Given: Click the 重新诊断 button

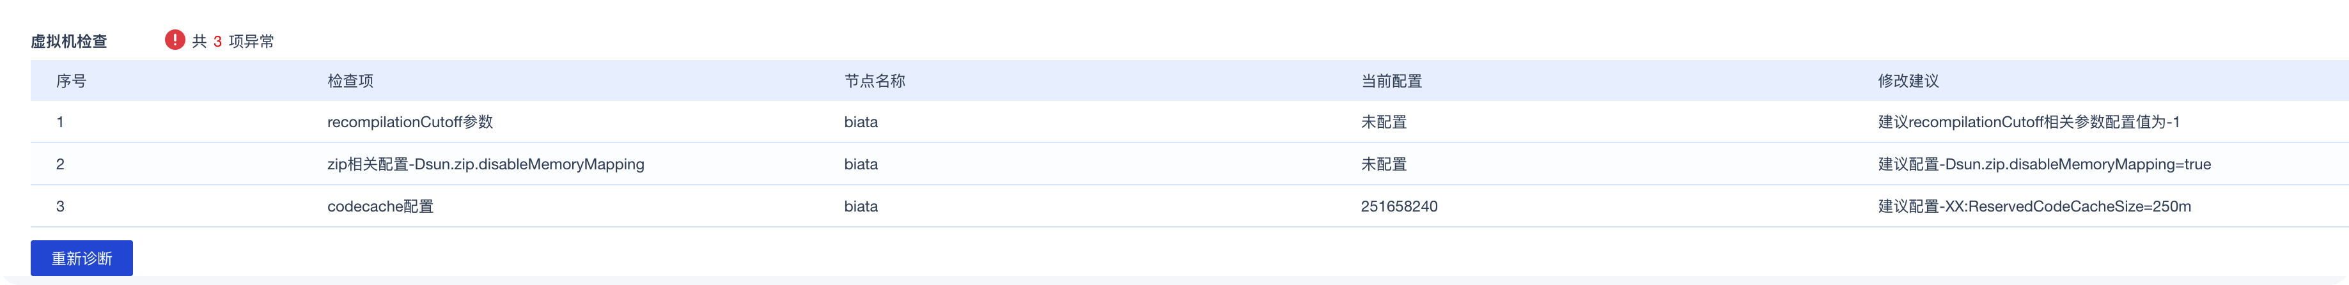Looking at the screenshot, I should point(82,259).
